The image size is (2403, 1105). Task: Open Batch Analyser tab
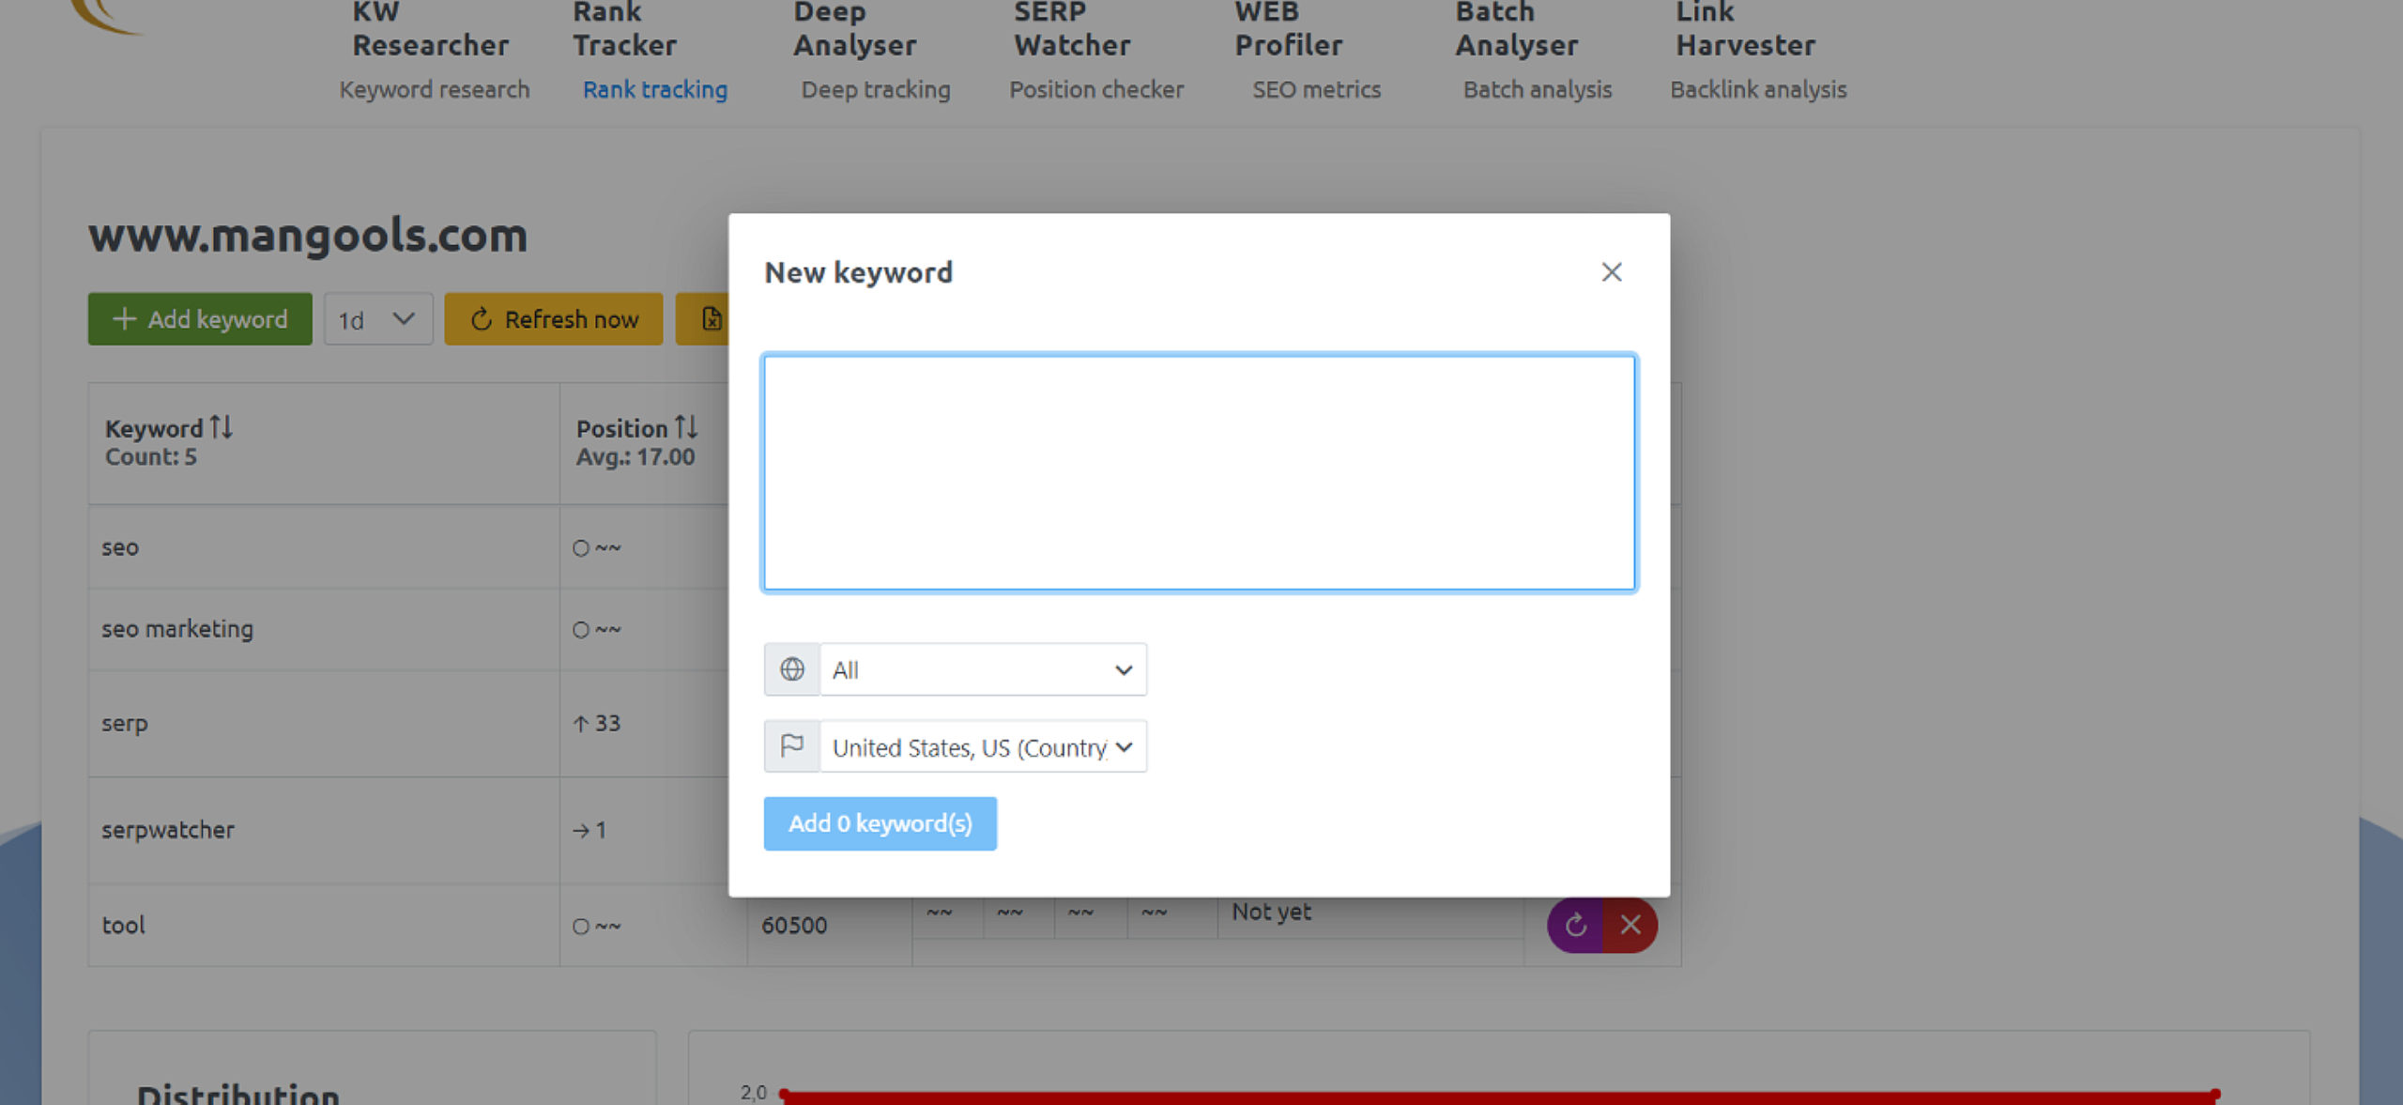(x=1516, y=29)
